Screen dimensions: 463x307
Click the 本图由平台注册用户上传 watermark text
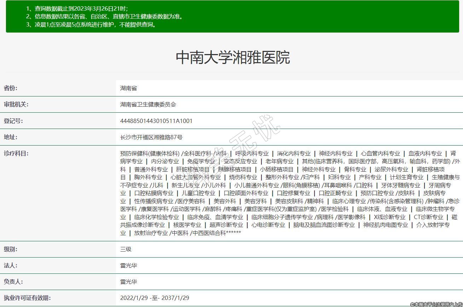(x=436, y=304)
